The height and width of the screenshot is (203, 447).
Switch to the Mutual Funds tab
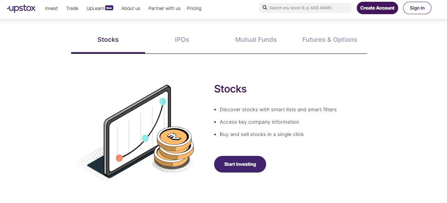click(256, 40)
